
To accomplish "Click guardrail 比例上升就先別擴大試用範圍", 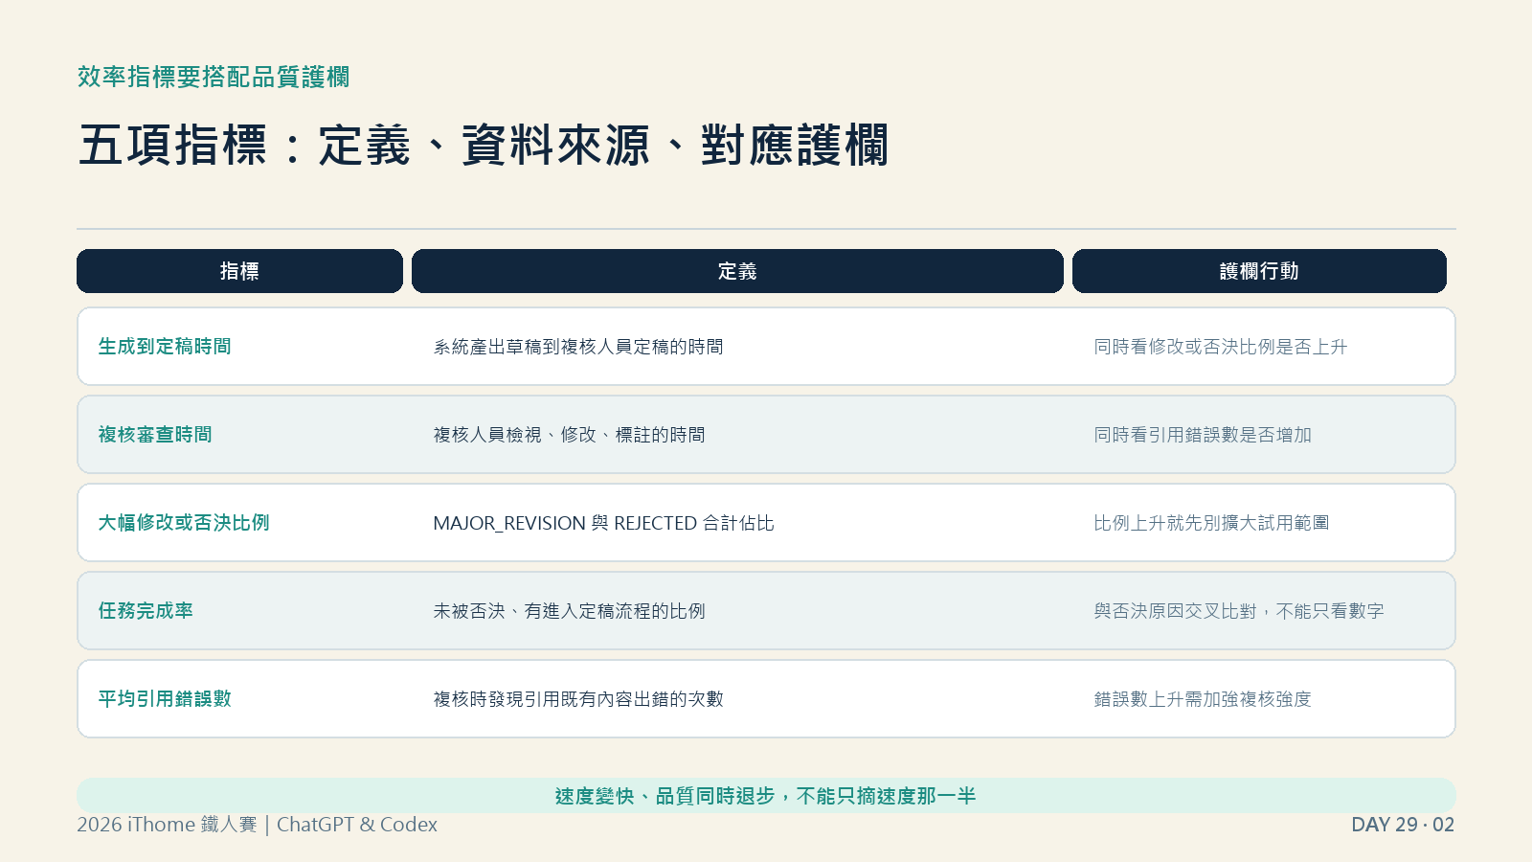I will tap(1211, 523).
